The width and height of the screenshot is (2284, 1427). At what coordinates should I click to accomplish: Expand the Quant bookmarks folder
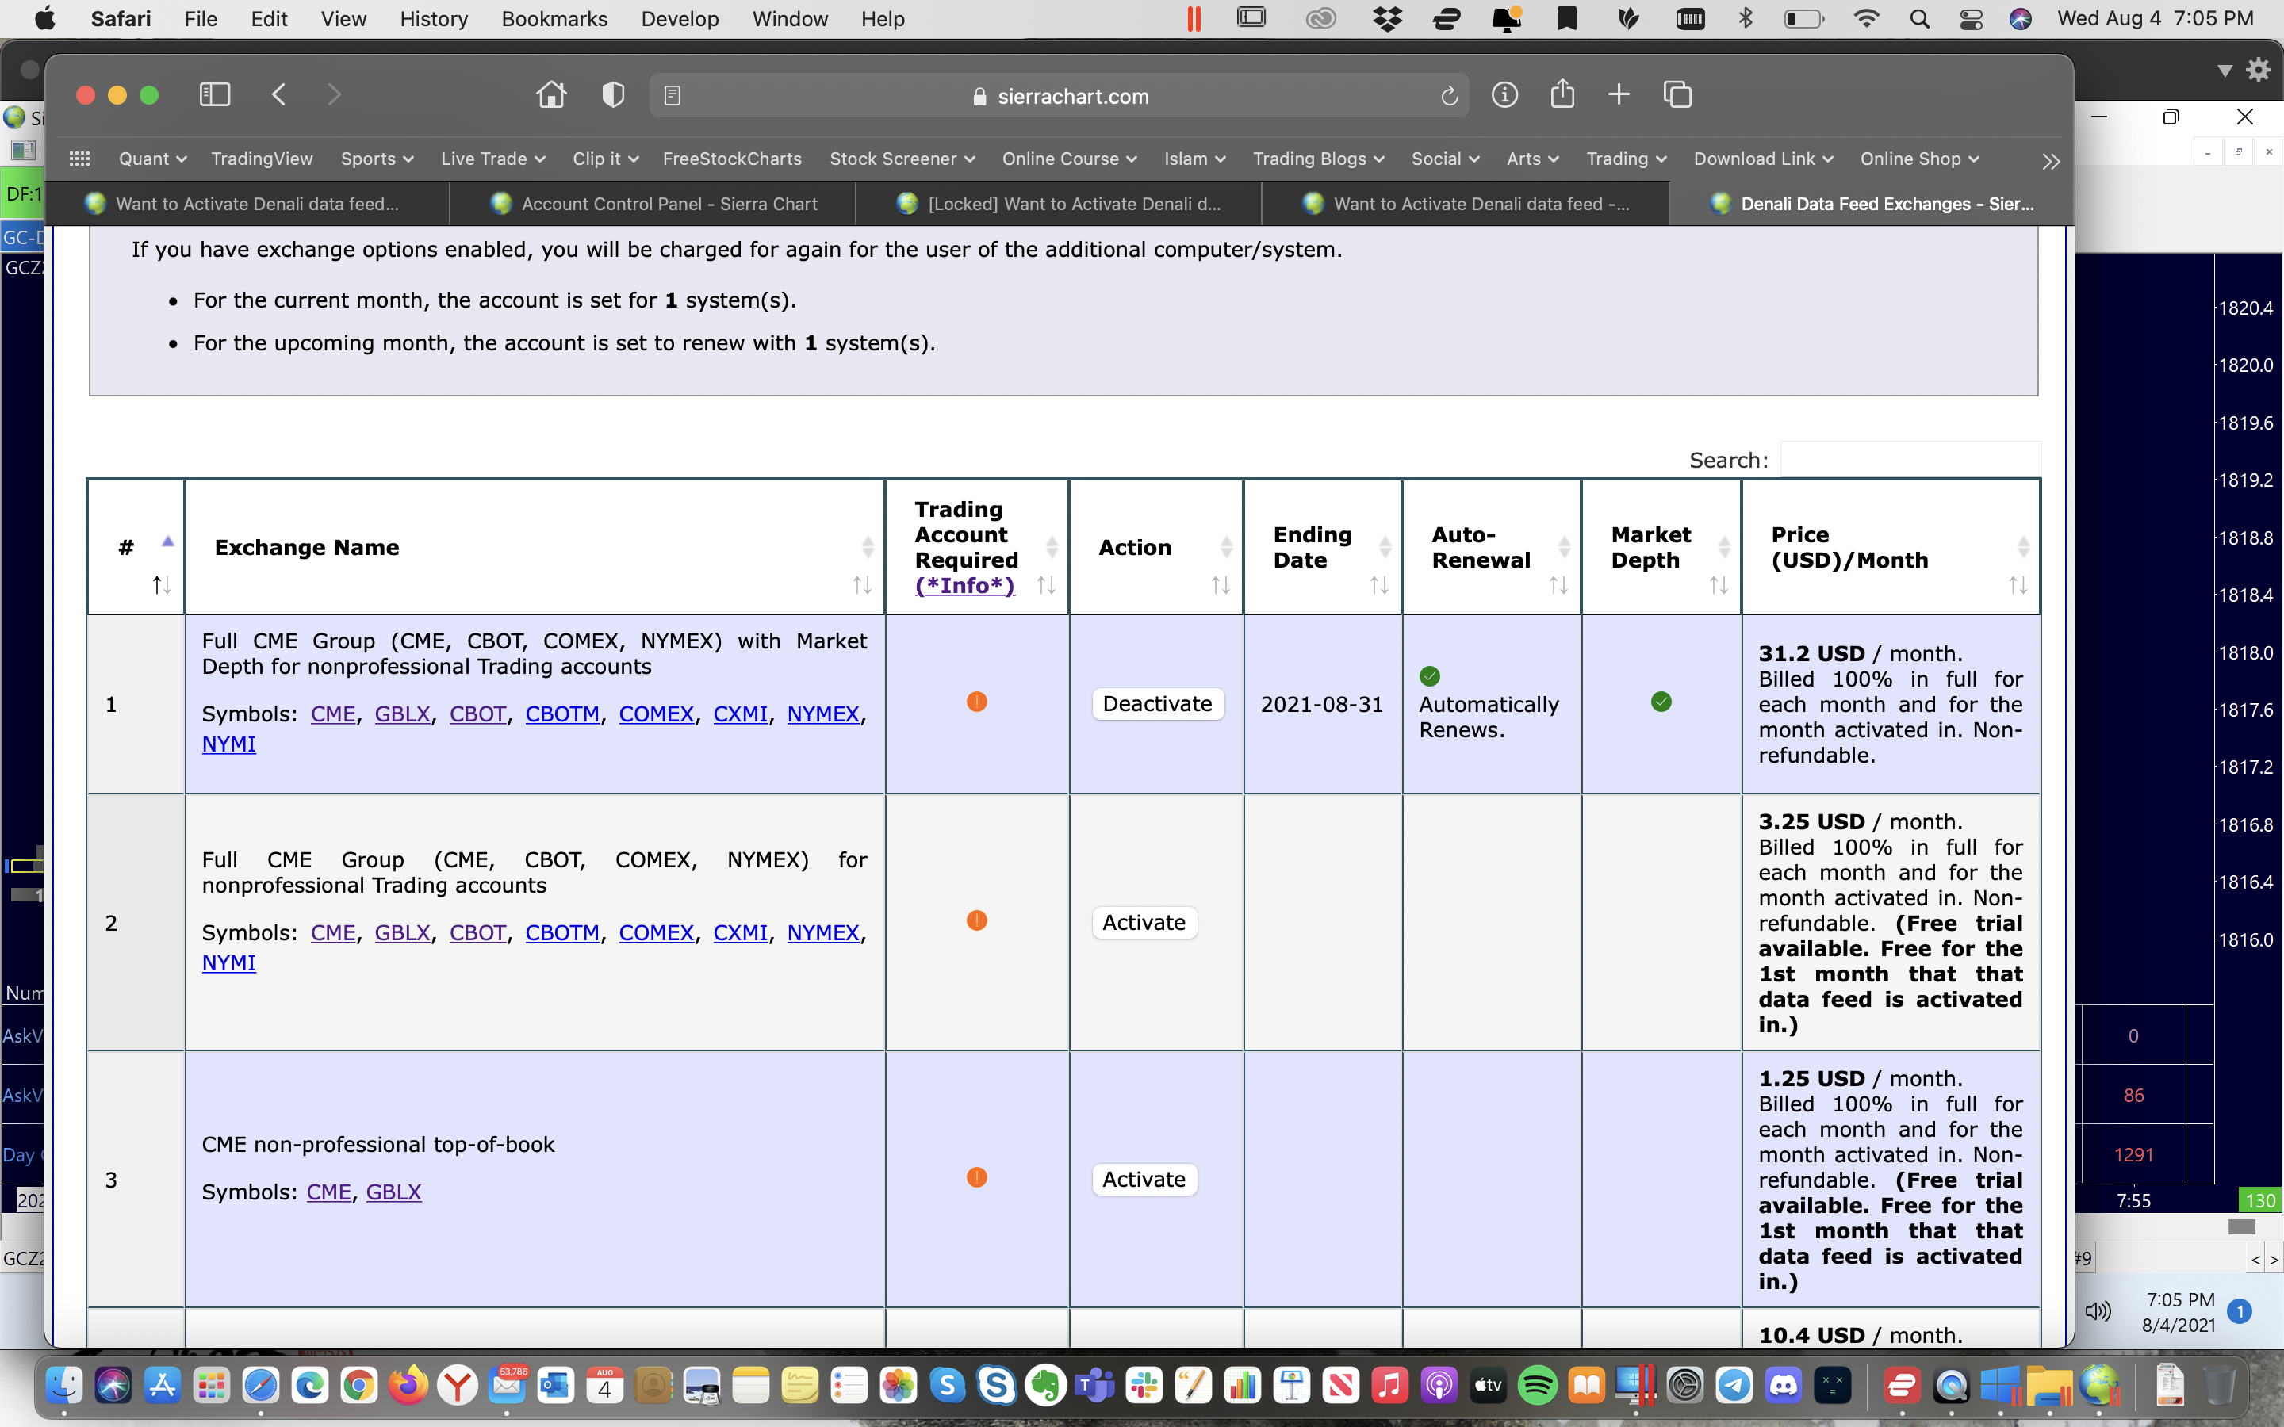tap(152, 159)
